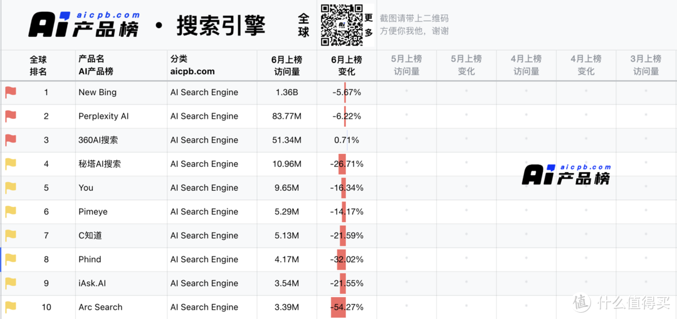Viewport: 677px width, 319px height.
Task: Click the 6月上榜访问量 column header
Action: (x=287, y=66)
